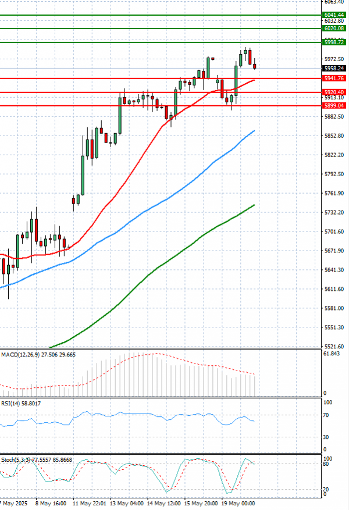Click the 5882.50 price axis value

click(334, 116)
